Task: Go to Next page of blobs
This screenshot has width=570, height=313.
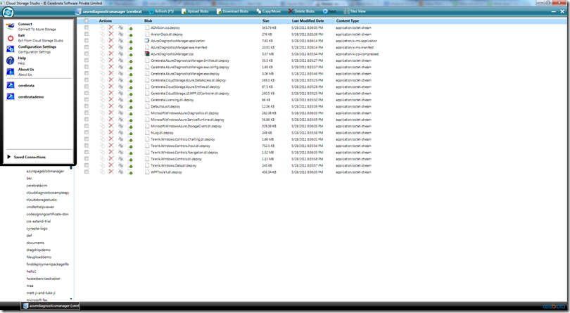Action: (329, 11)
